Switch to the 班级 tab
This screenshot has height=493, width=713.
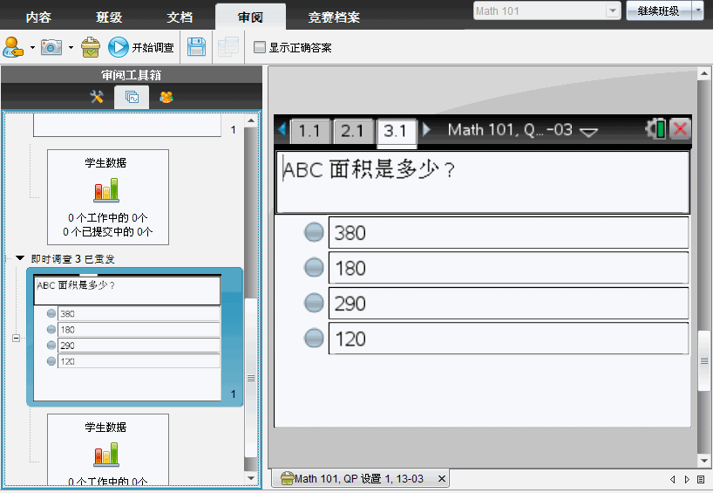[110, 17]
